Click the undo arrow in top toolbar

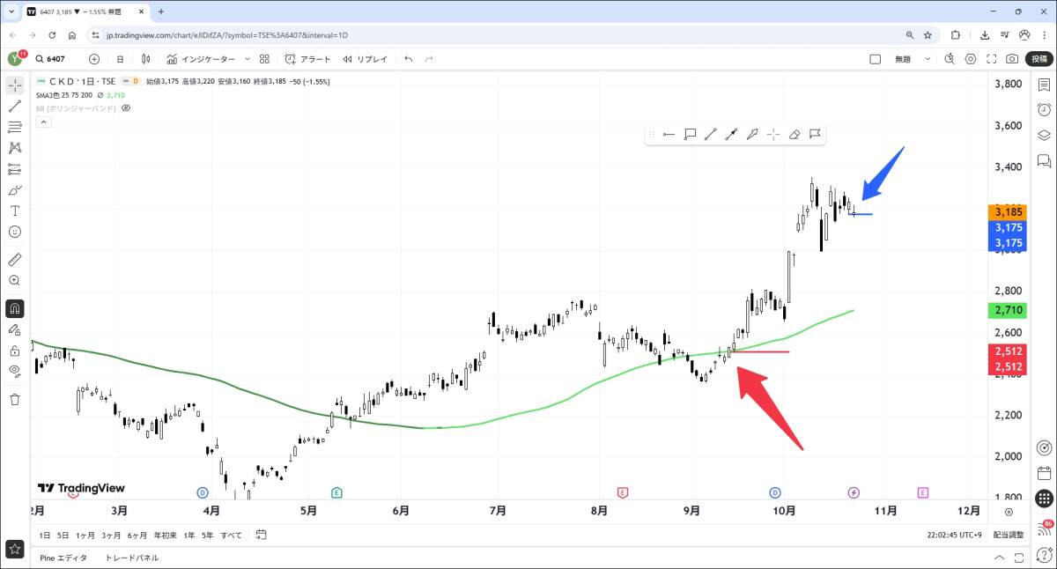[408, 59]
